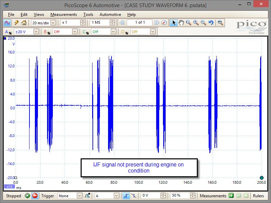Open the File menu
Screen dimensions: 271x203
(x=11, y=15)
